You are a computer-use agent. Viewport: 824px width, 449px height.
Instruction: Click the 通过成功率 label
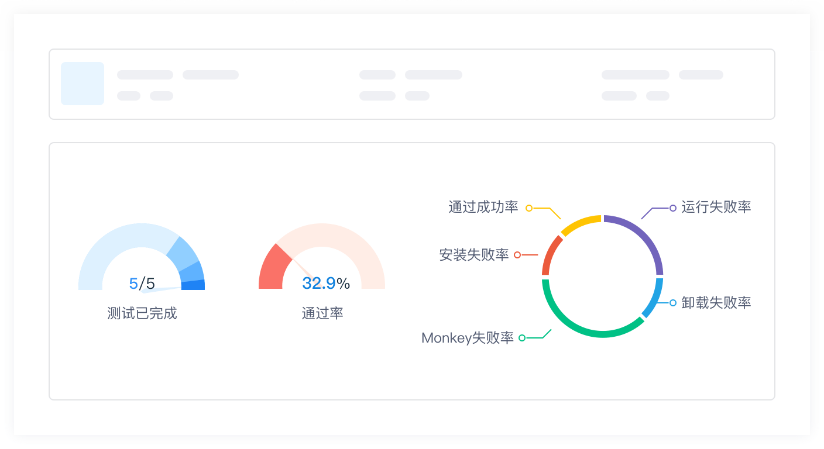tap(483, 207)
